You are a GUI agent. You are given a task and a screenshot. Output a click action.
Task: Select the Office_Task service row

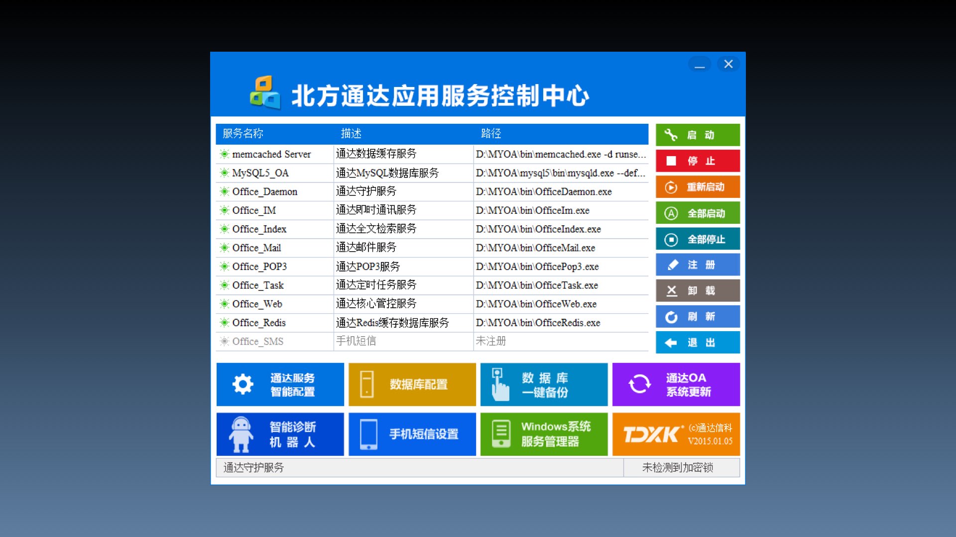[x=432, y=285]
